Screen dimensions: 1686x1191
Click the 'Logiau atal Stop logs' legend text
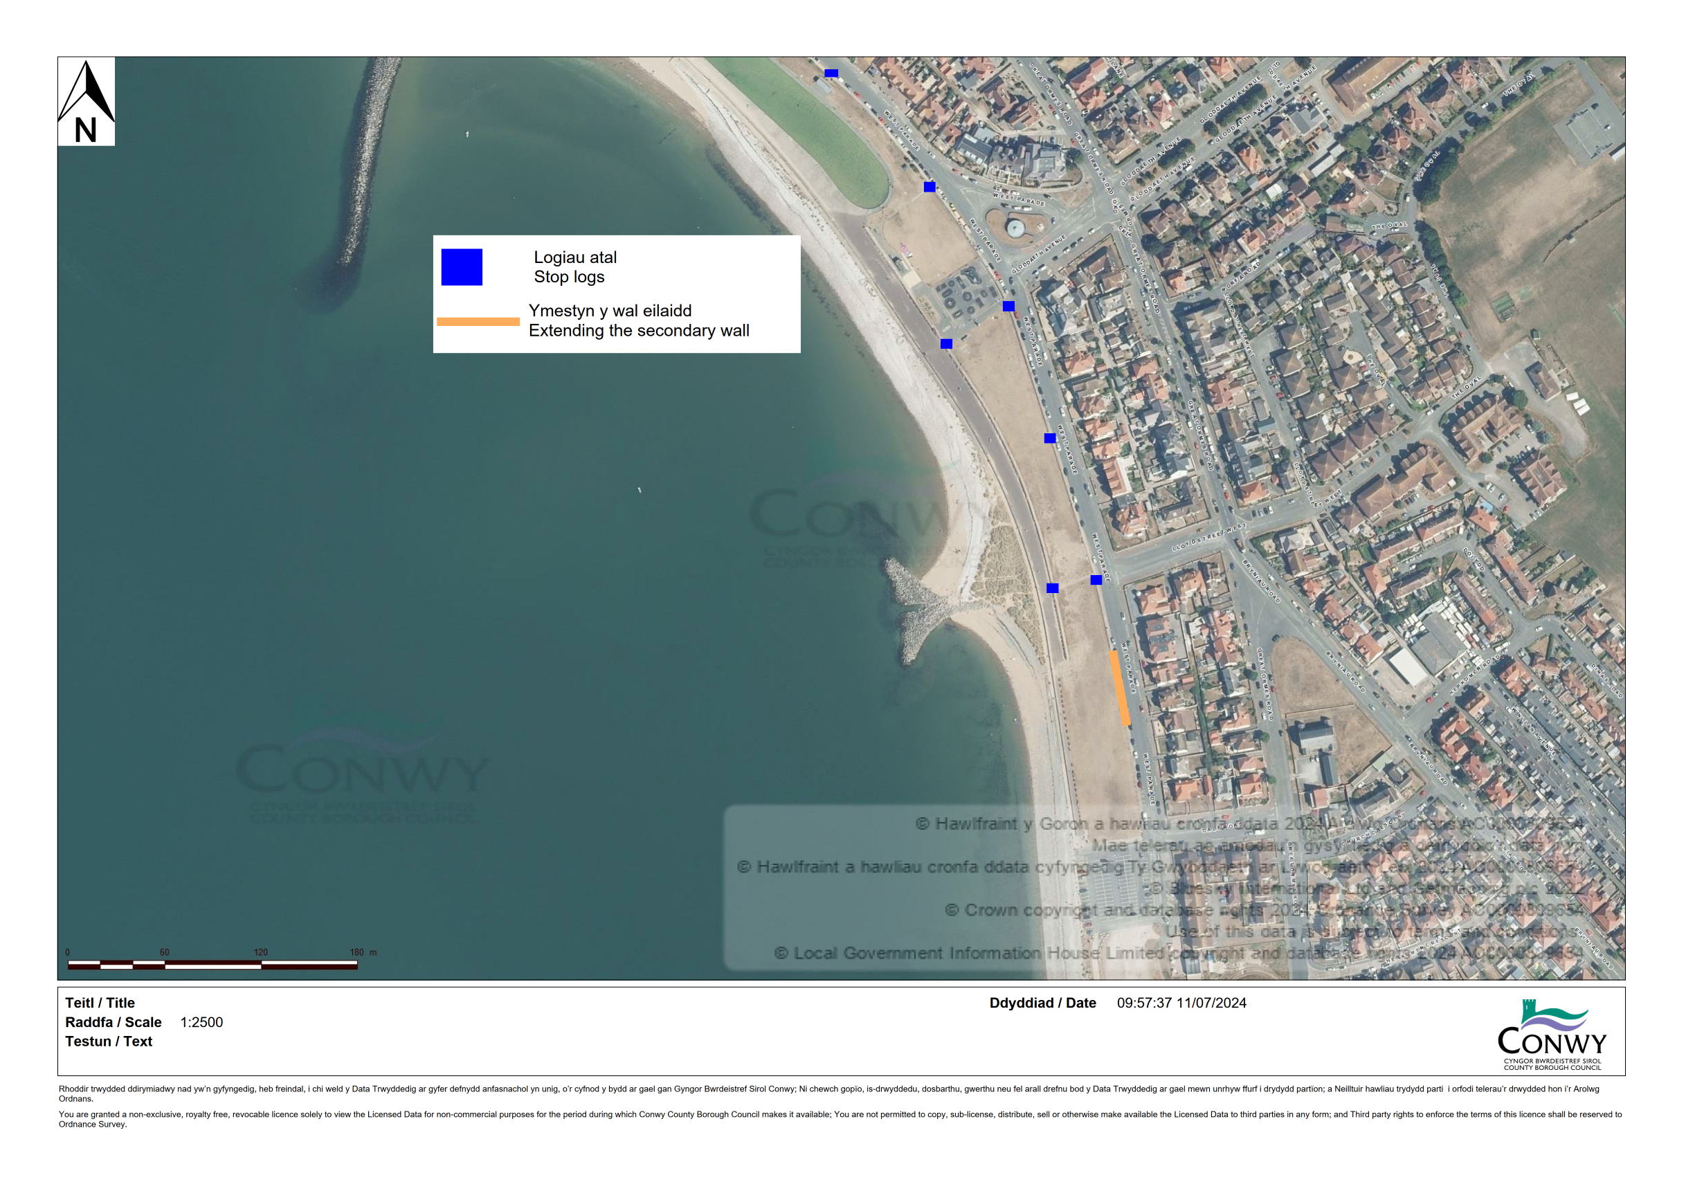point(574,267)
